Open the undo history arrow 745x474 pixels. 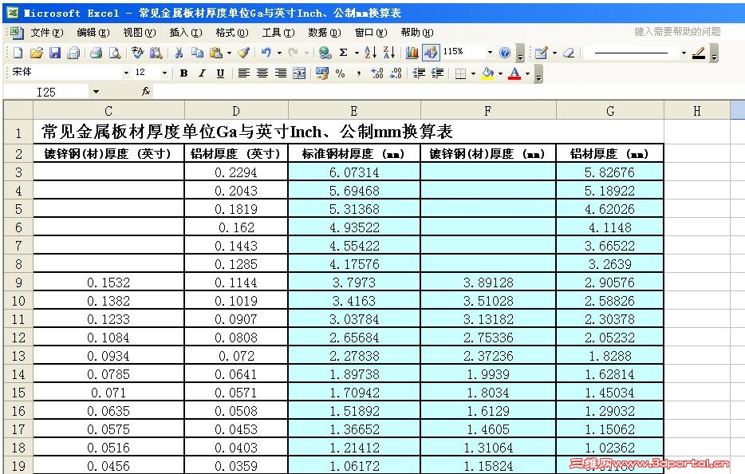pyautogui.click(x=279, y=53)
